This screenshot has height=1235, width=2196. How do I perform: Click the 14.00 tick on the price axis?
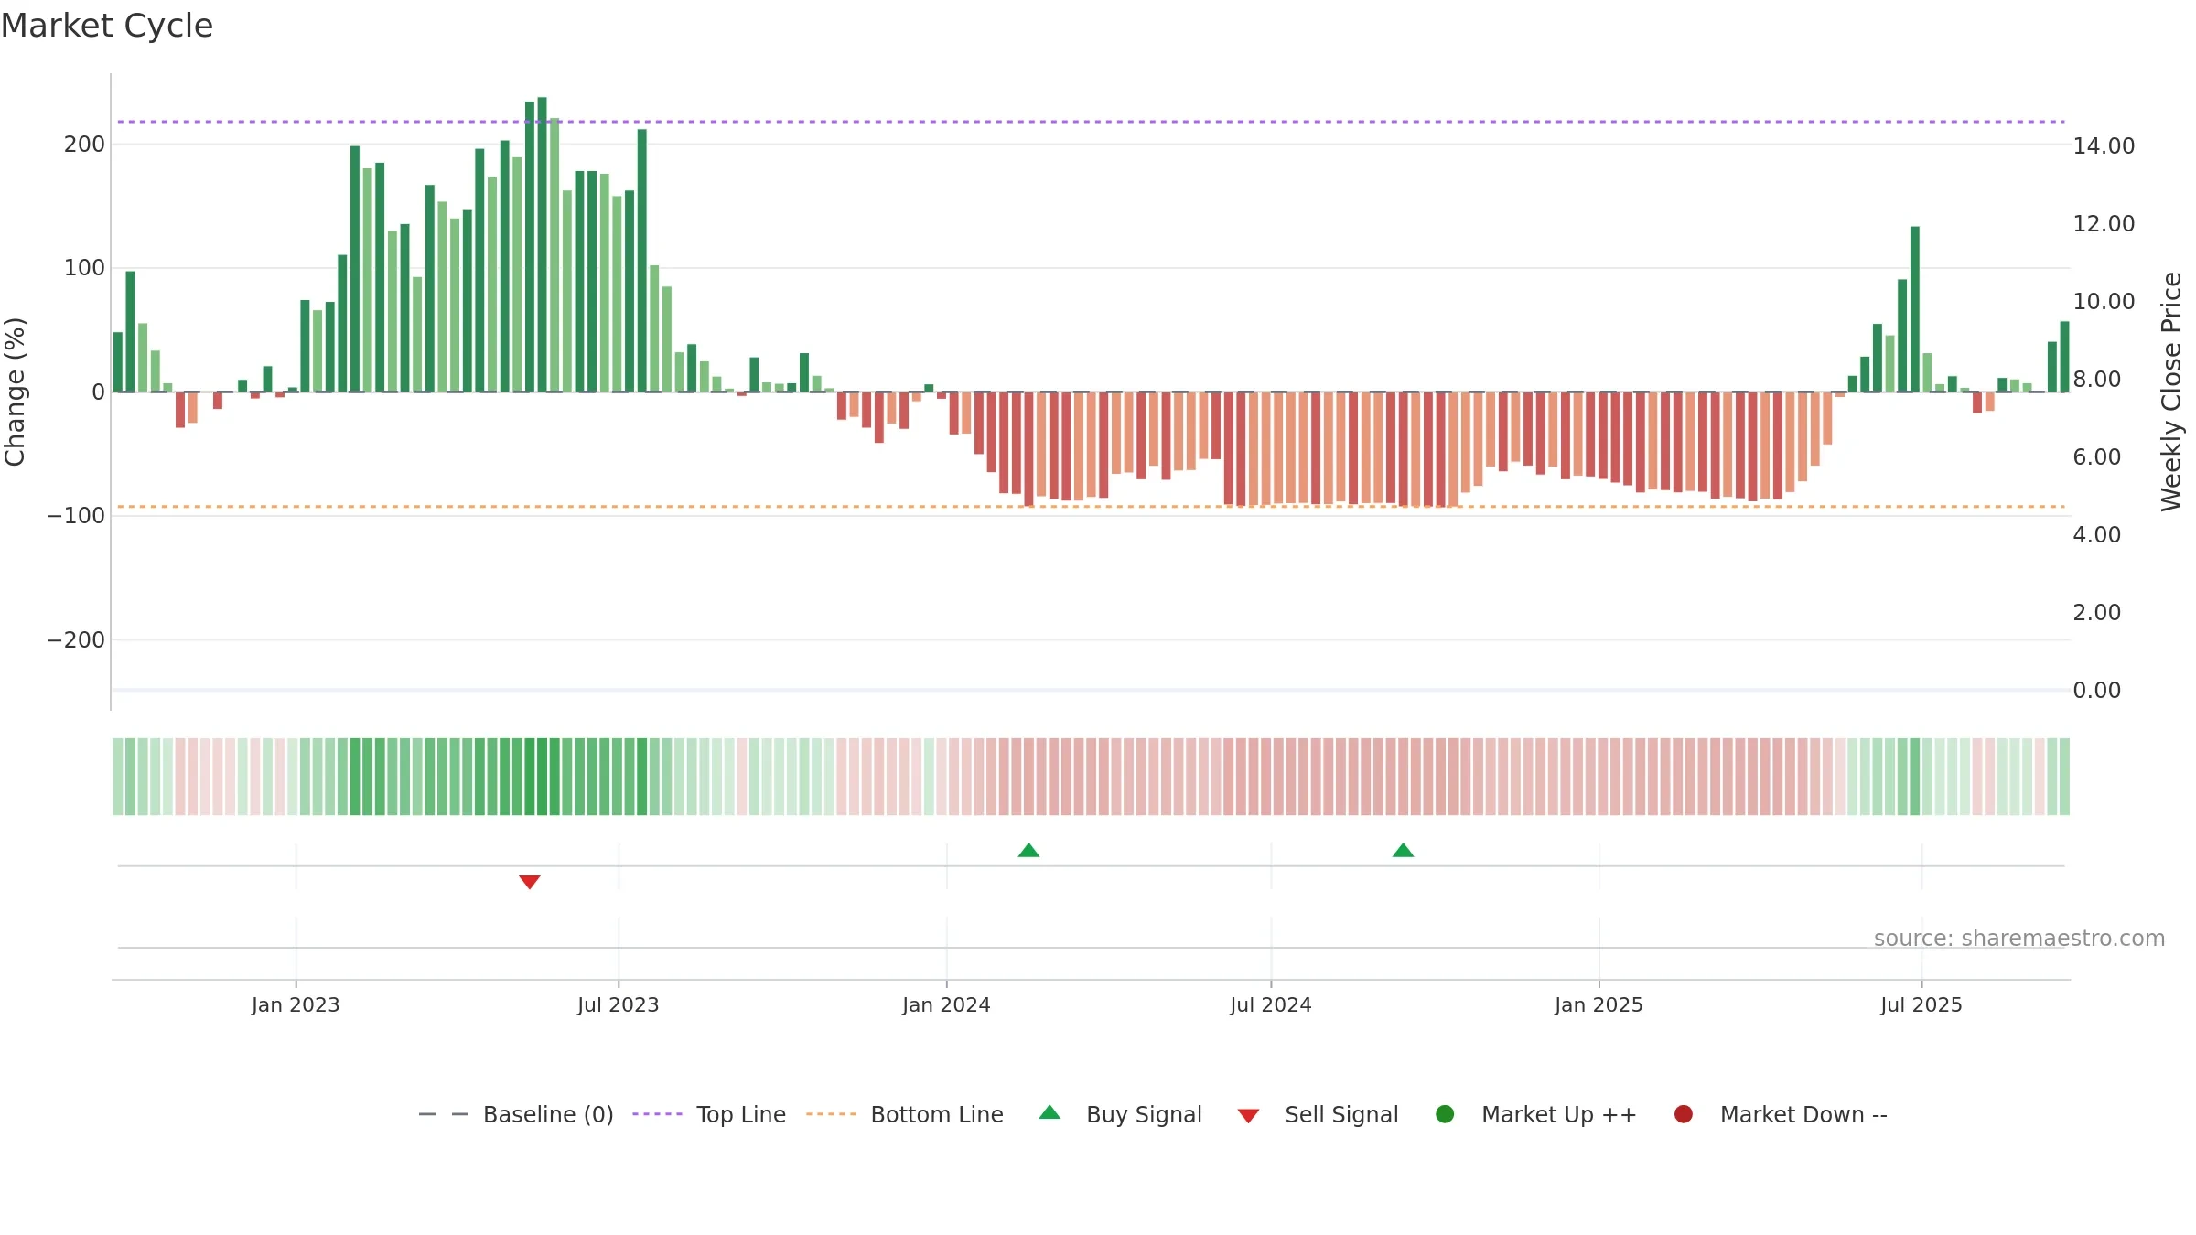pyautogui.click(x=2104, y=146)
